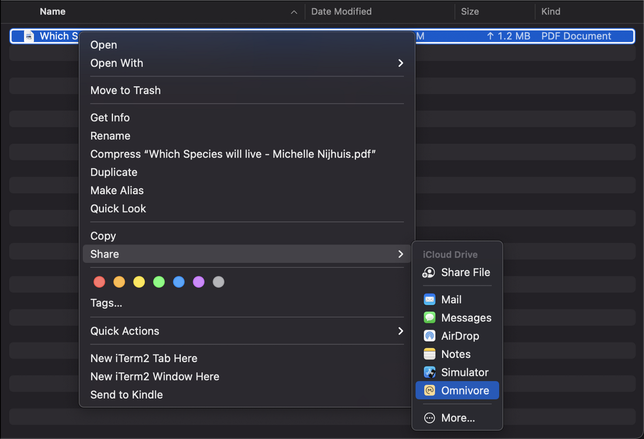Viewport: 644px width, 439px height.
Task: Click the Share File iCloud icon
Action: pyautogui.click(x=429, y=273)
